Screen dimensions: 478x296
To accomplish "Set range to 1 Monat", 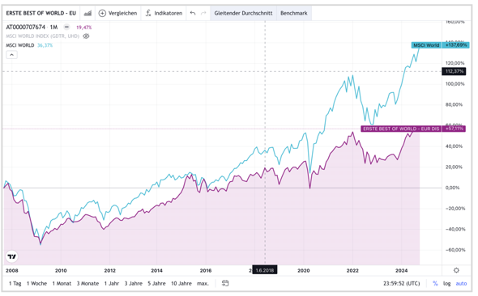I will (x=62, y=283).
